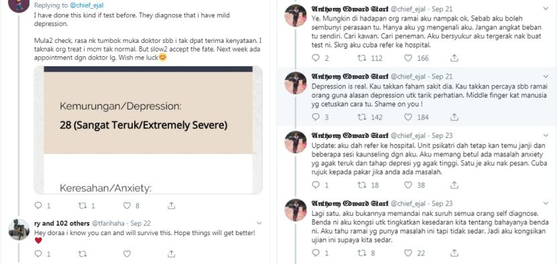Screen dimensions: 557x264
Task: Share tfarihaha's encouragement tweet
Action: tap(171, 254)
